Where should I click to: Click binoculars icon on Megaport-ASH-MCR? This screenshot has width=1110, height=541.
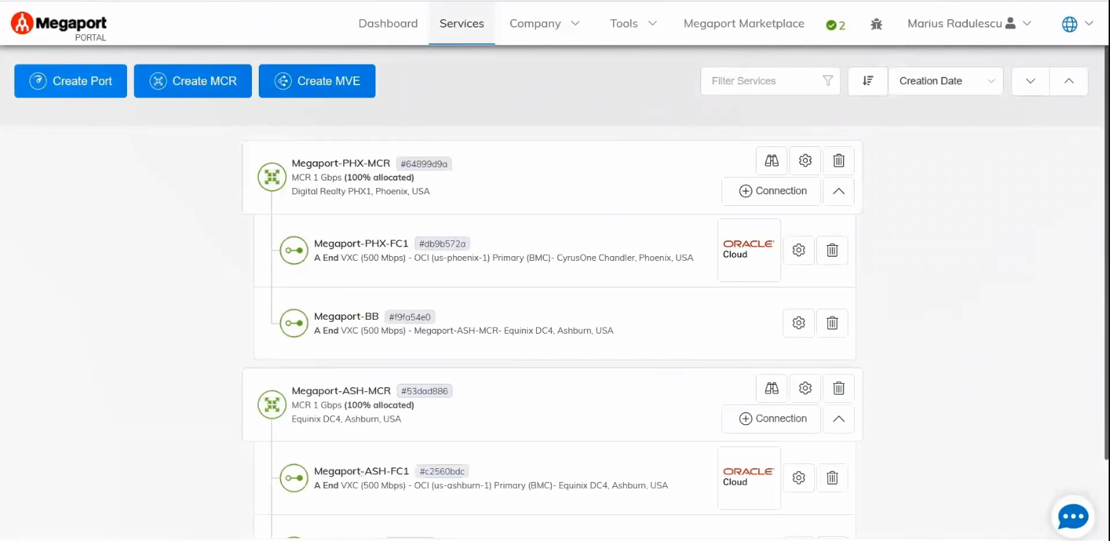[x=772, y=389]
